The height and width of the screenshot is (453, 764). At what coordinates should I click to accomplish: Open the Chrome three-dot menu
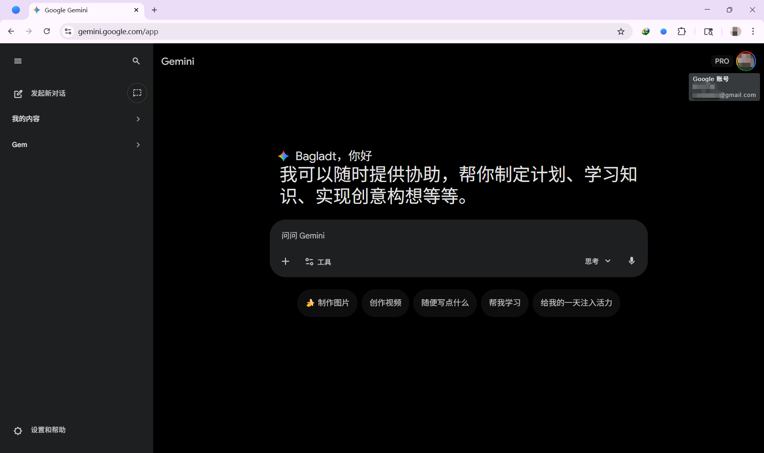point(753,31)
